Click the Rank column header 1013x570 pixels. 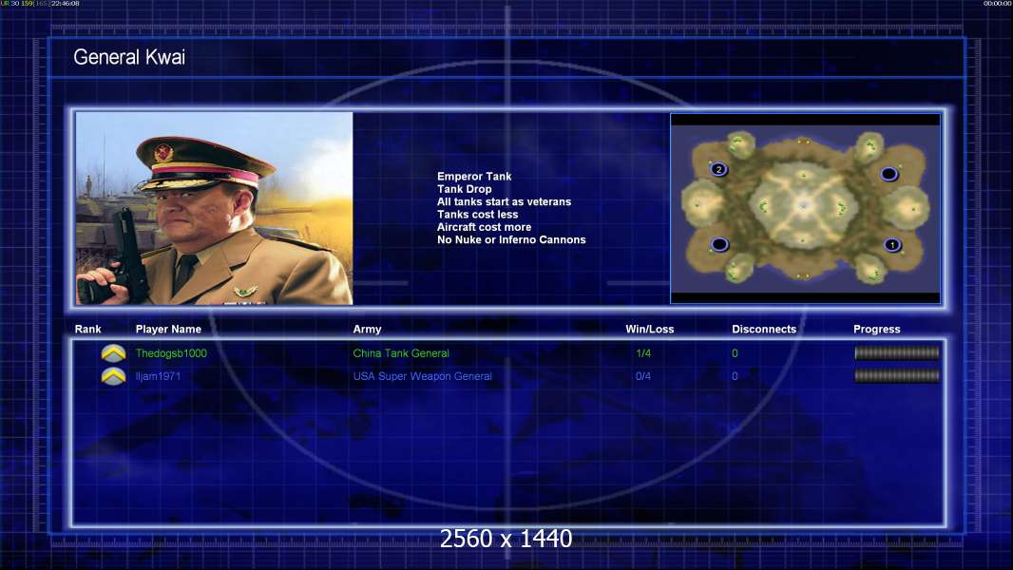pyautogui.click(x=87, y=329)
